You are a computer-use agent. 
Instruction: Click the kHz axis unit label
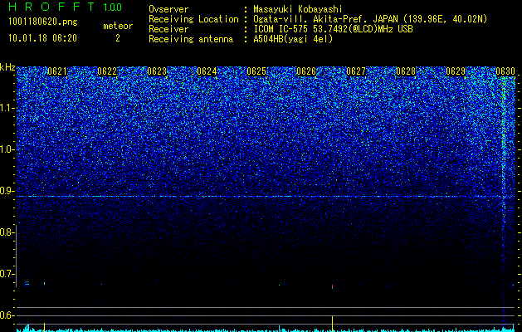[7, 67]
